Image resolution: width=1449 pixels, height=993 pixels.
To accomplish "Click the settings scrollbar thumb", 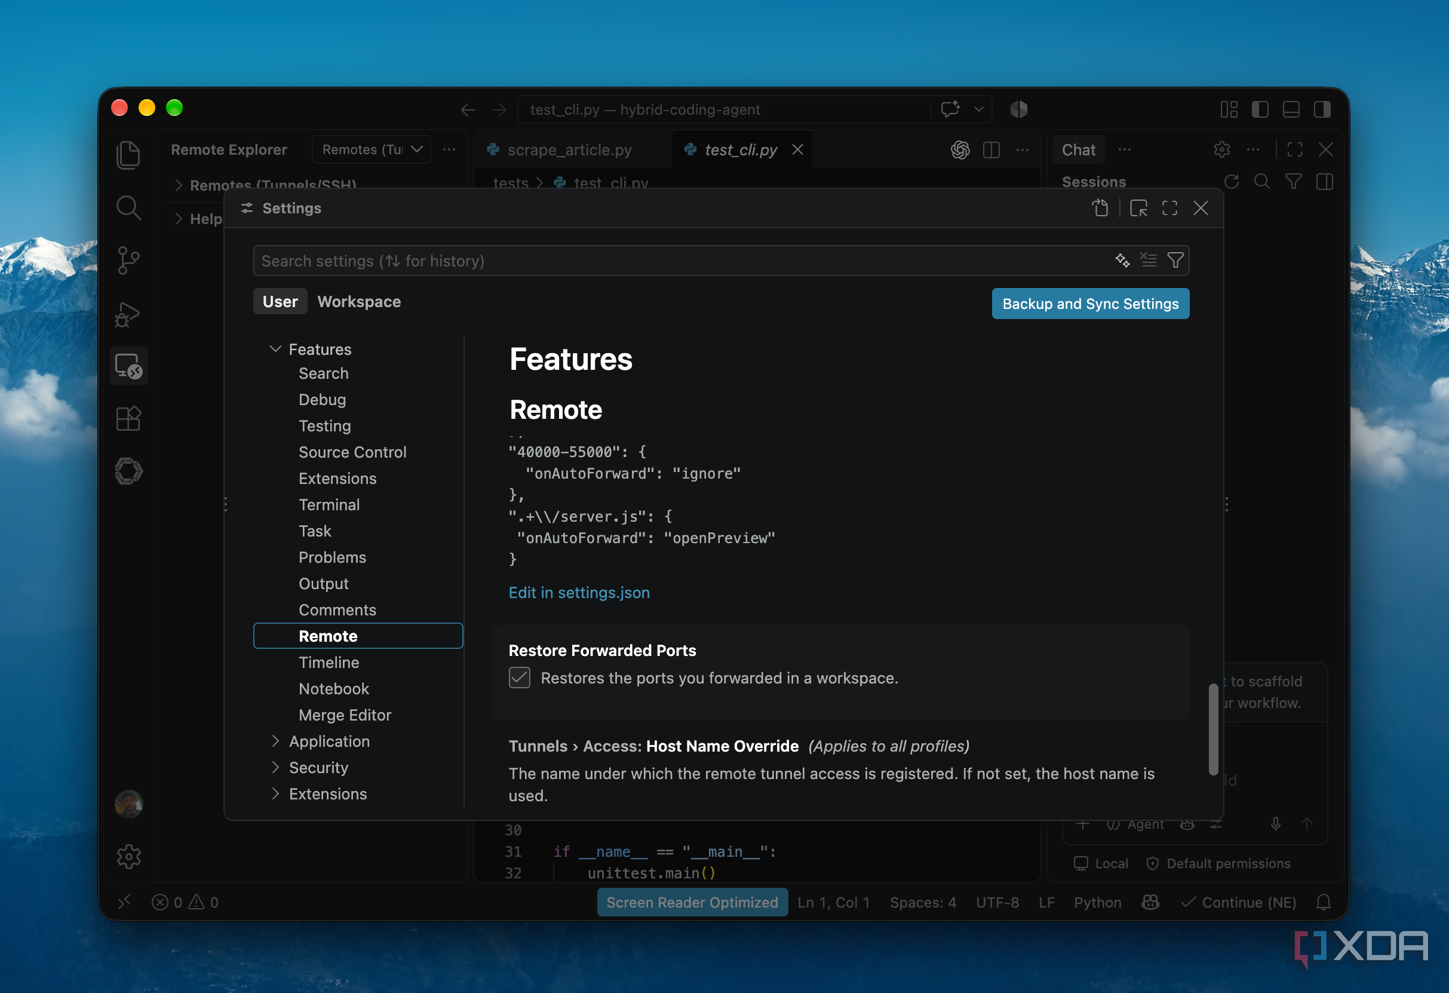I will [1213, 730].
